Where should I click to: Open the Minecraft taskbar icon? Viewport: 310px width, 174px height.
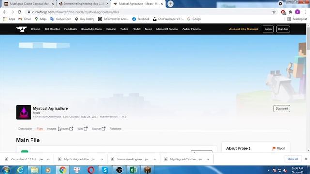(x=147, y=170)
